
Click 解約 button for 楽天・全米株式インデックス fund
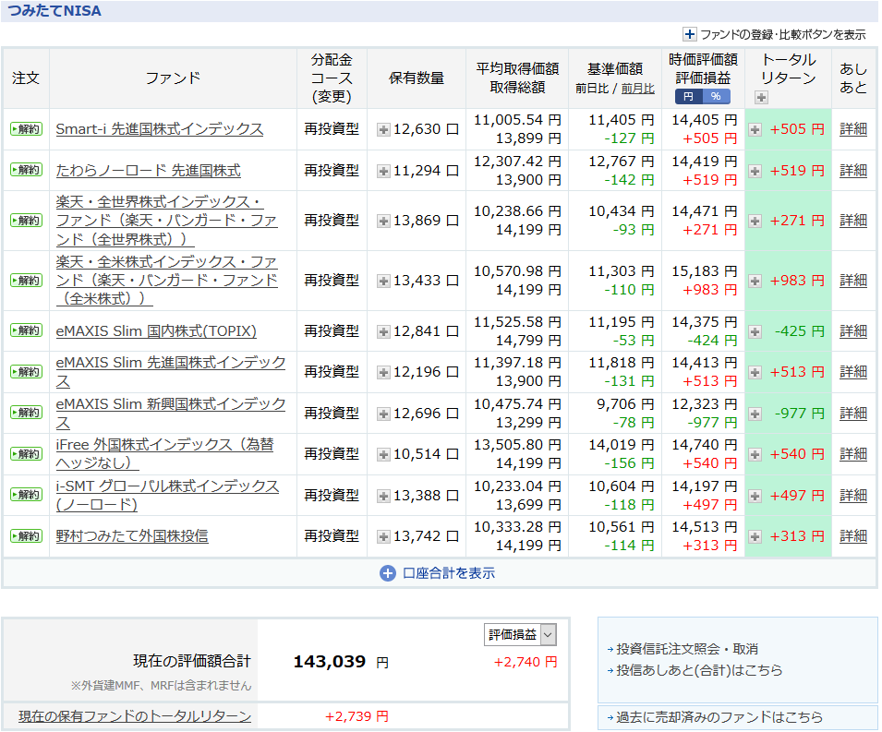[27, 281]
